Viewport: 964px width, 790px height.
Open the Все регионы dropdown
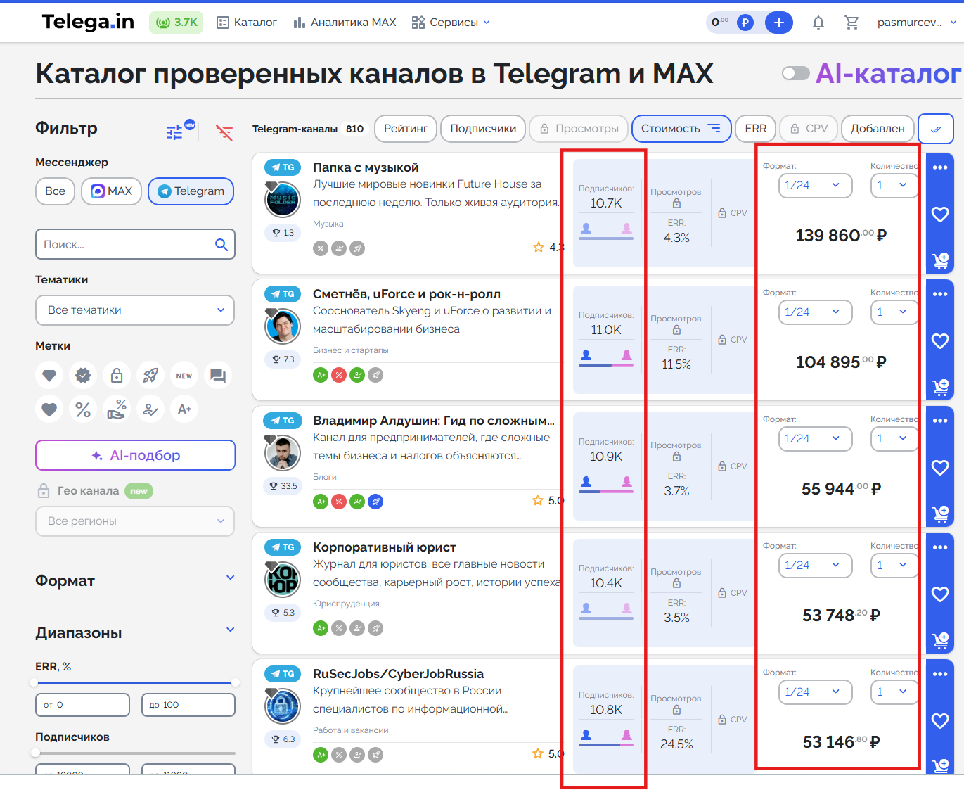click(135, 521)
